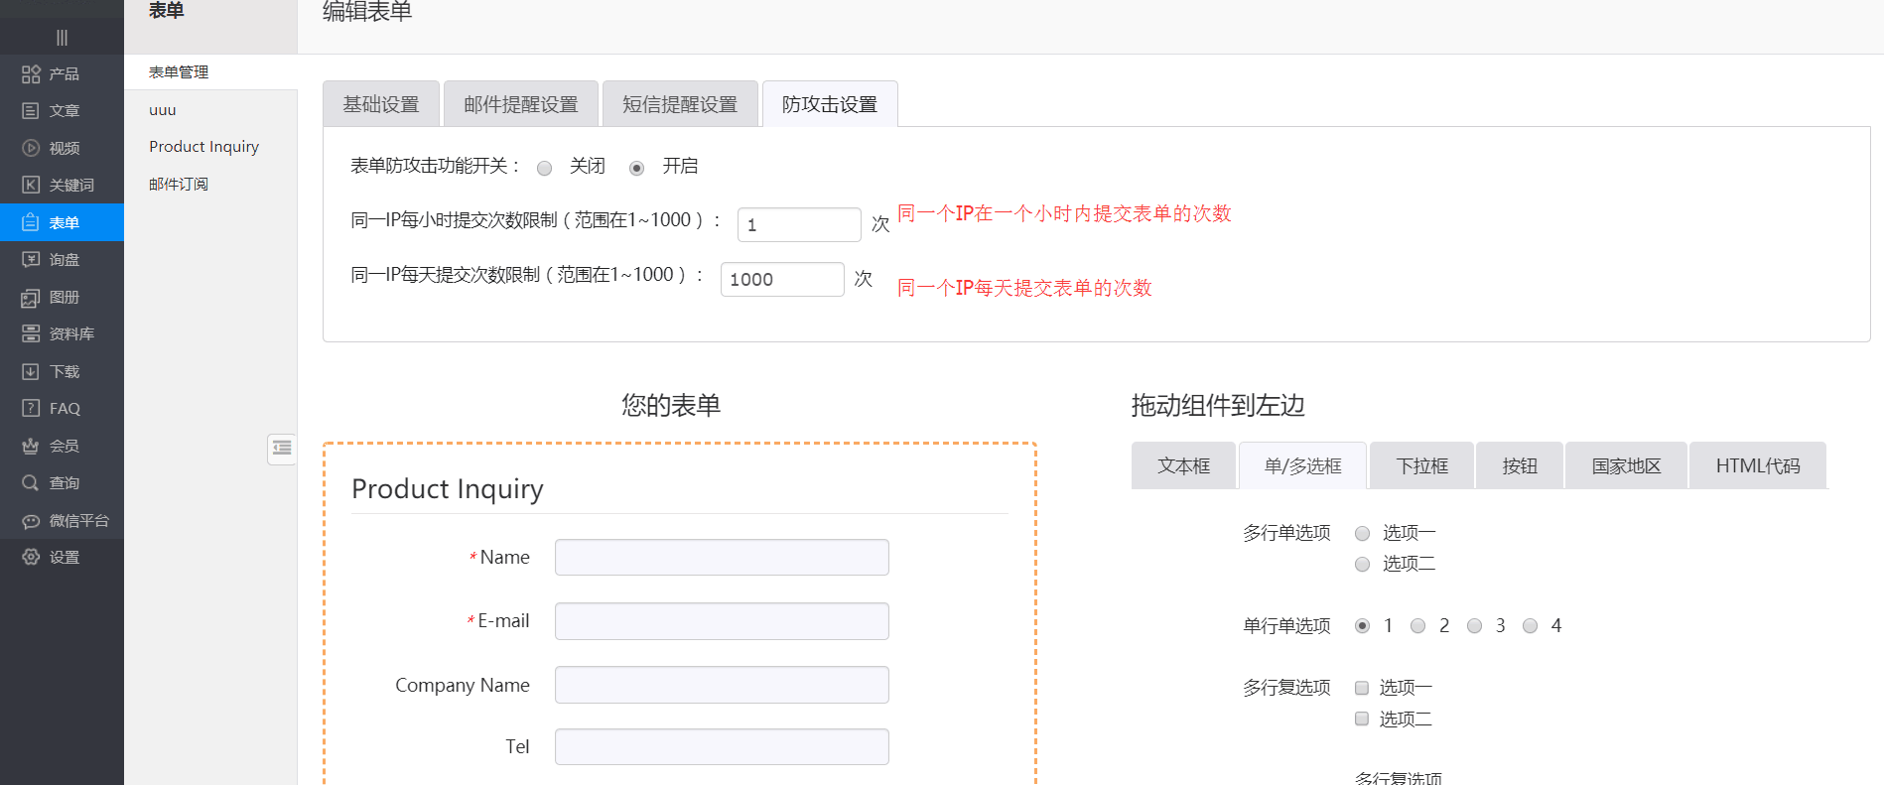Open the Product Inquiry form link
Screen dimensions: 1884x785
[203, 147]
